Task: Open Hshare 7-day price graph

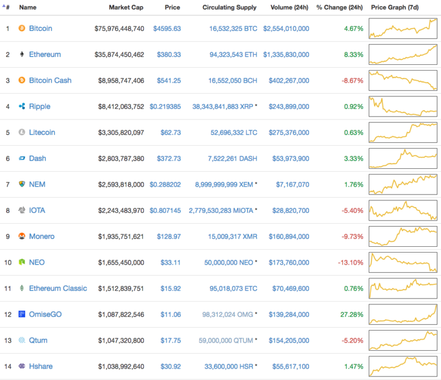Action: pos(403,366)
